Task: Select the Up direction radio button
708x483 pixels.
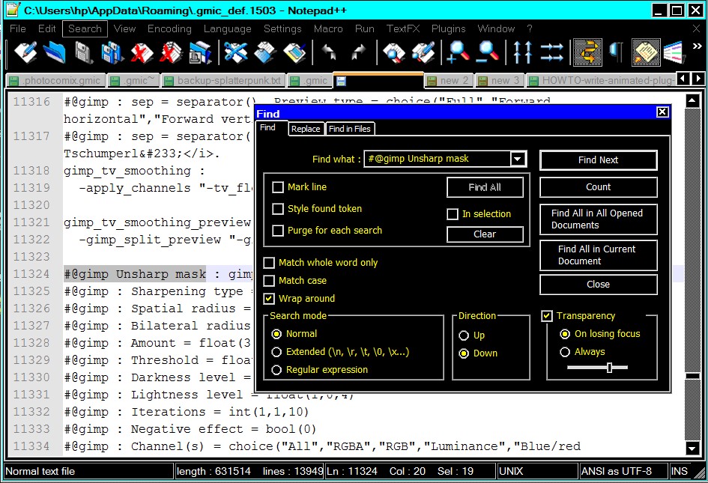Action: click(x=464, y=335)
